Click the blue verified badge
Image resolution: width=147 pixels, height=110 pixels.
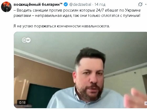tap(66, 4)
